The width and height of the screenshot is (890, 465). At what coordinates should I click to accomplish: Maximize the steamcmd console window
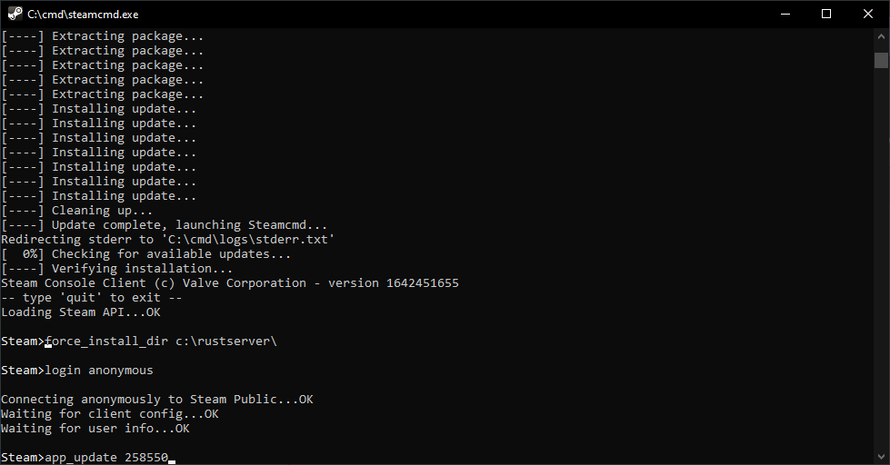click(x=825, y=14)
